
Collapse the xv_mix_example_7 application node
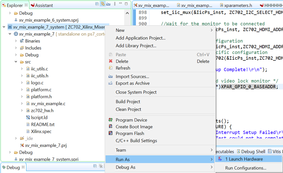coord(10,34)
